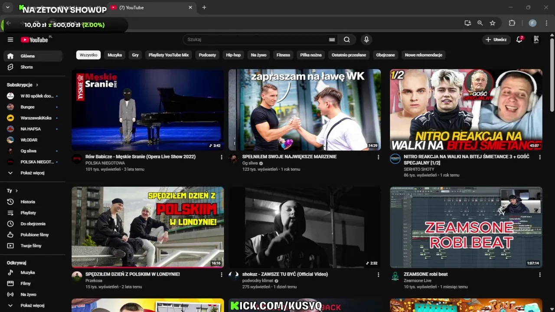Select the Nowe rekomendacje chip
Screen dimensions: 555x312
pos(424,55)
